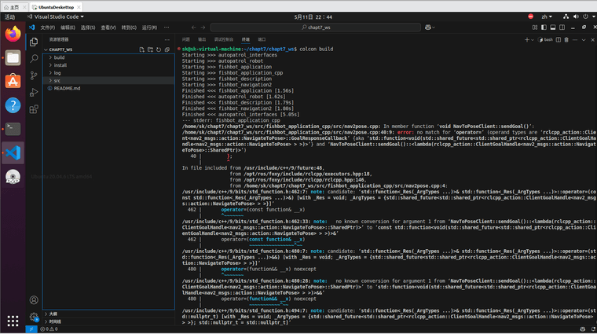
Task: Toggle bottom panel visibility
Action: point(553,28)
